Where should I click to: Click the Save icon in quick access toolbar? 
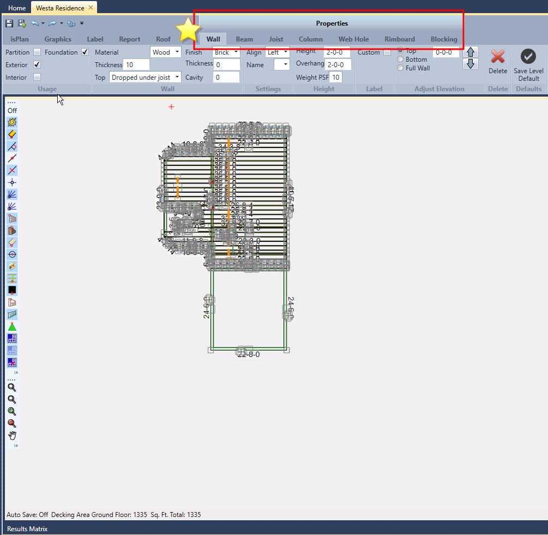(9, 23)
